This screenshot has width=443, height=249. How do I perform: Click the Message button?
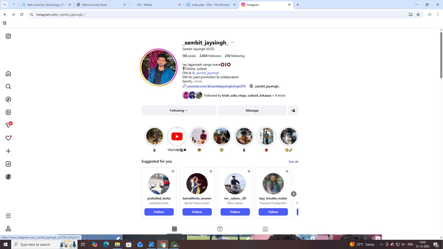pos(252,110)
